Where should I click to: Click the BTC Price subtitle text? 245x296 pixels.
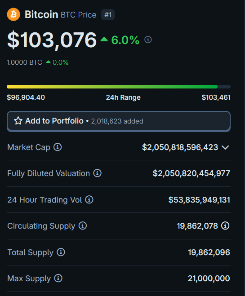[79, 15]
